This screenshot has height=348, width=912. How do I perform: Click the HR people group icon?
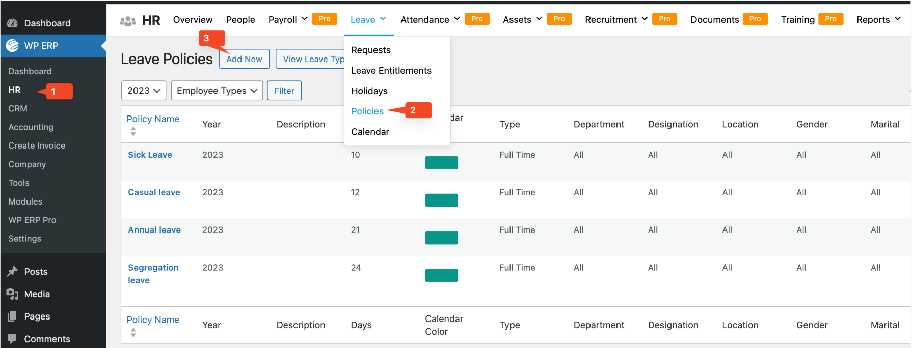coord(128,21)
